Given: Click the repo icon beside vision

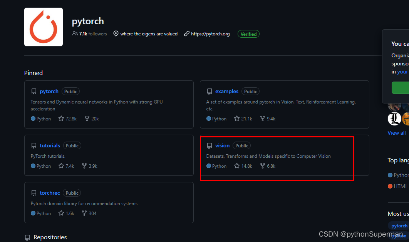Looking at the screenshot, I should 210,145.
